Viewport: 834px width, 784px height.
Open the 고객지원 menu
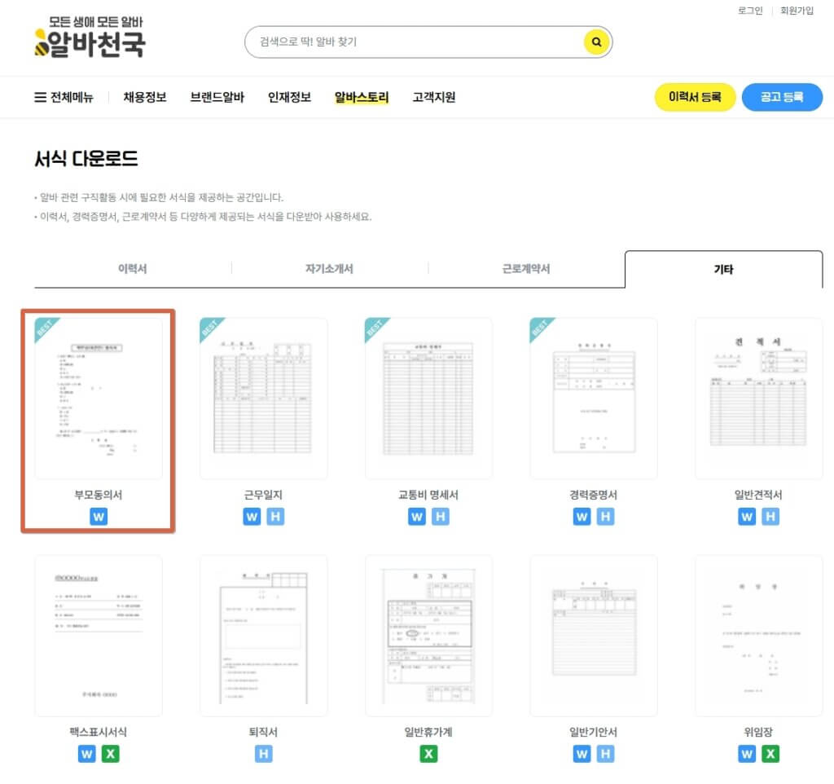click(x=434, y=97)
